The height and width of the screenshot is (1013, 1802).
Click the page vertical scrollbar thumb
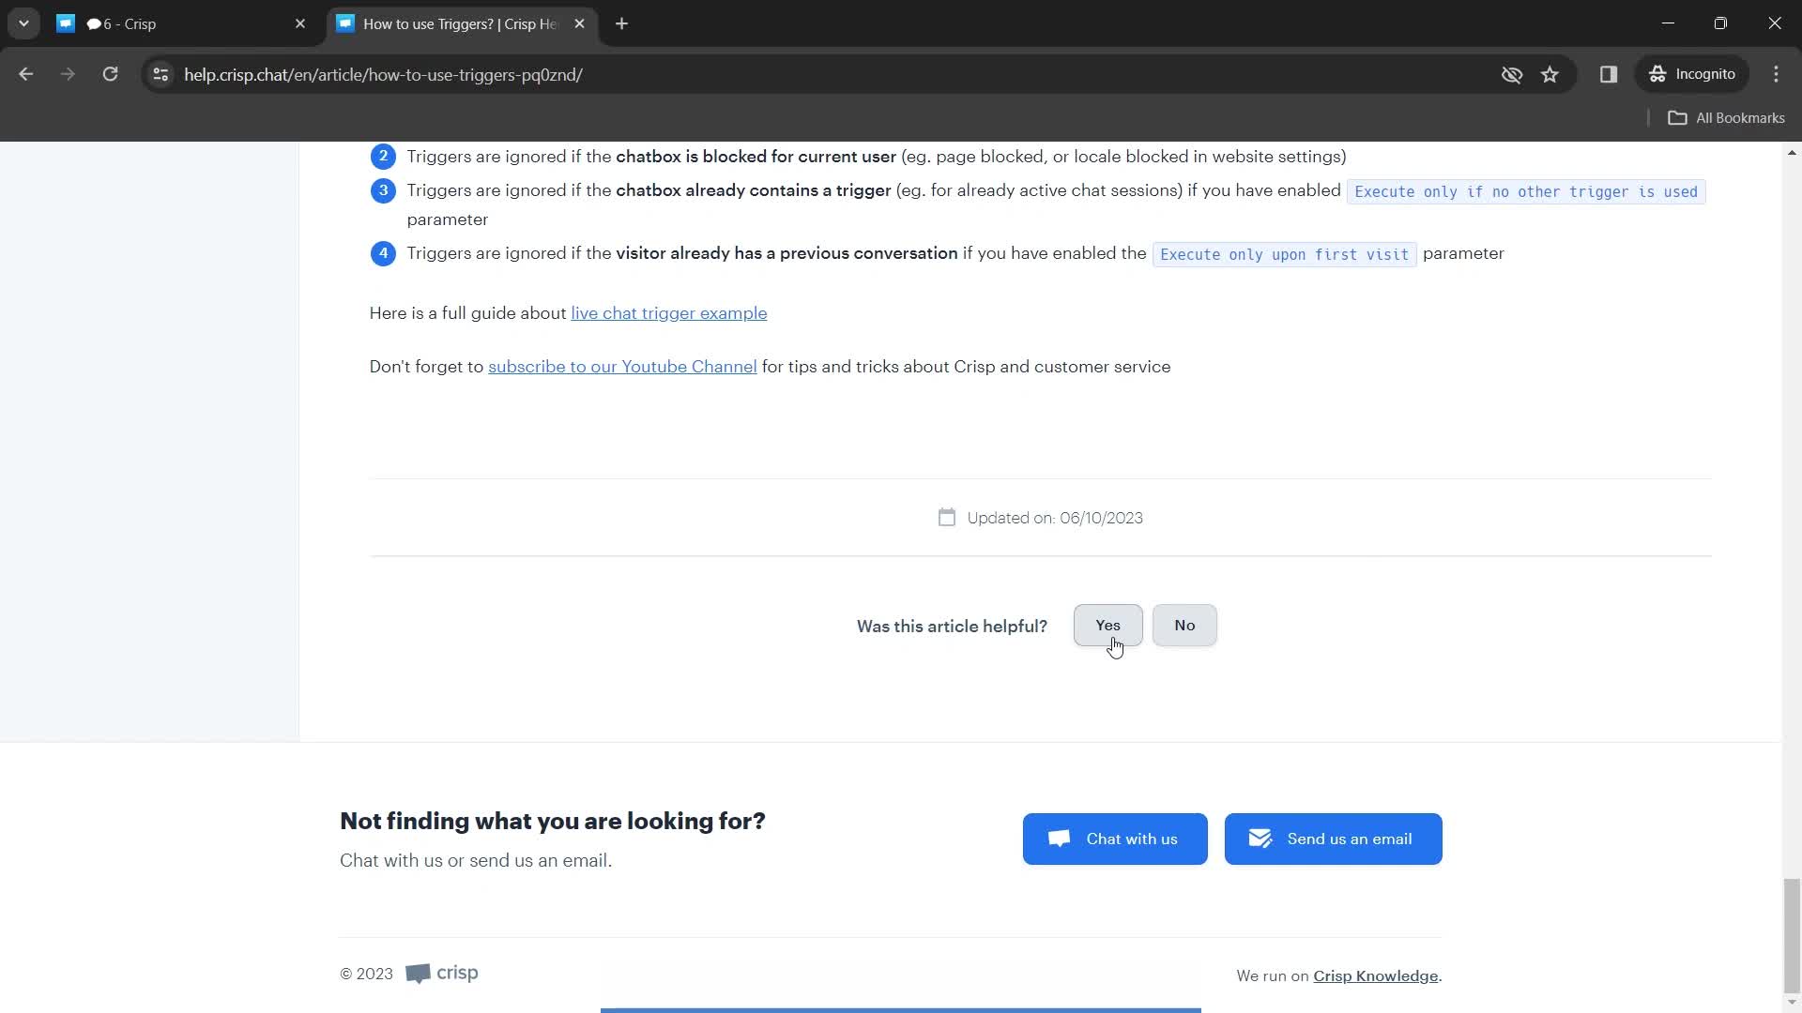pos(1792,935)
